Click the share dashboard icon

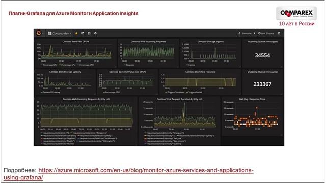[83, 33]
